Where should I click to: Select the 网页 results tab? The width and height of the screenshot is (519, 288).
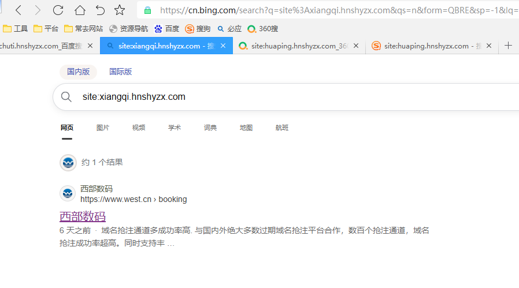(x=67, y=128)
